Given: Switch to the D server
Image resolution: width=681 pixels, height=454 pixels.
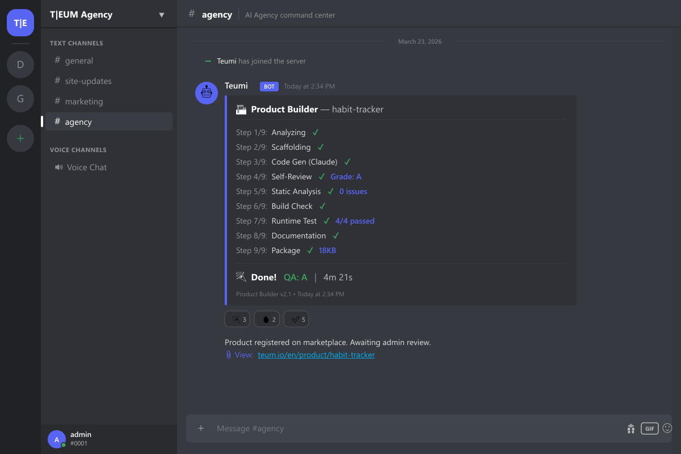Looking at the screenshot, I should point(20,65).
